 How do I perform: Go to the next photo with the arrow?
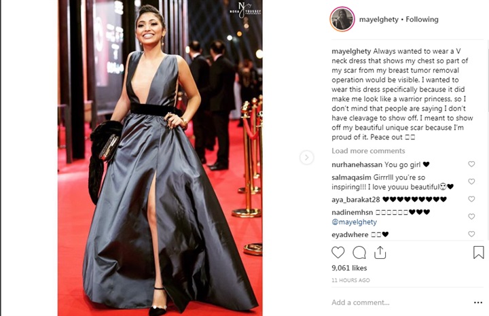pyautogui.click(x=306, y=158)
